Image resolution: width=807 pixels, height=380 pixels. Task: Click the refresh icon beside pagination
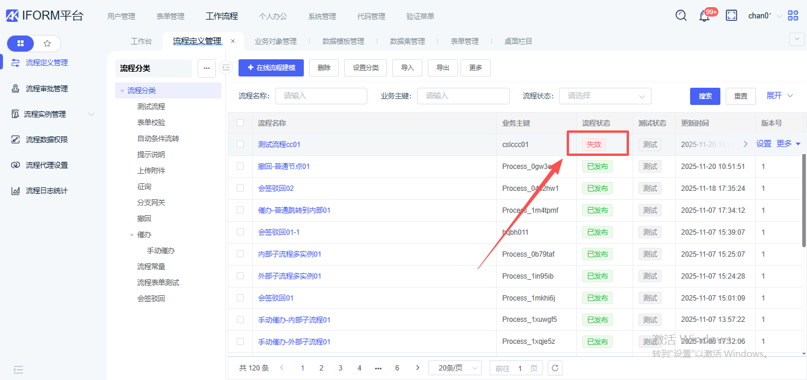point(555,368)
